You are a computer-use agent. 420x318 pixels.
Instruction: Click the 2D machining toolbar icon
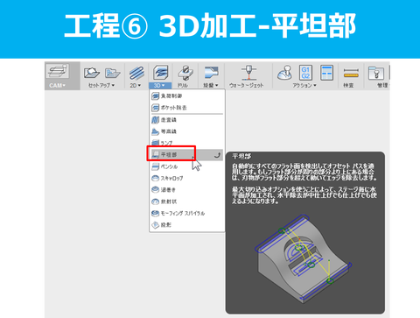coord(136,73)
